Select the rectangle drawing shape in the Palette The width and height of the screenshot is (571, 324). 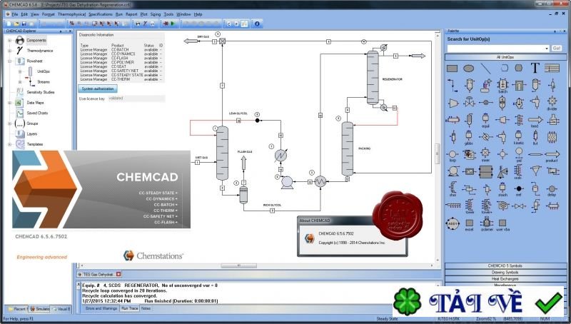click(452, 69)
